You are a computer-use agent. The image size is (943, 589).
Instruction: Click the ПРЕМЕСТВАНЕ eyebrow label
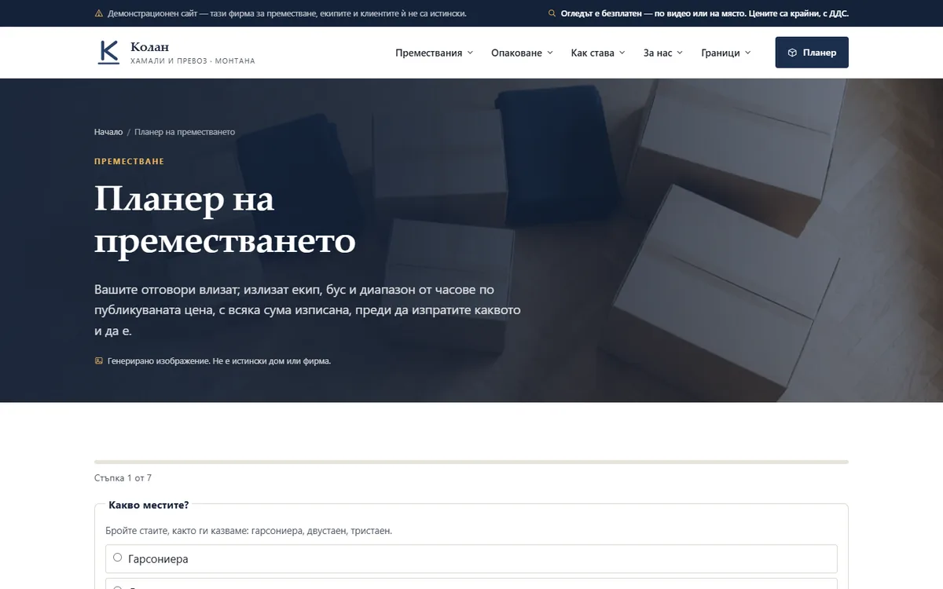[x=129, y=161]
